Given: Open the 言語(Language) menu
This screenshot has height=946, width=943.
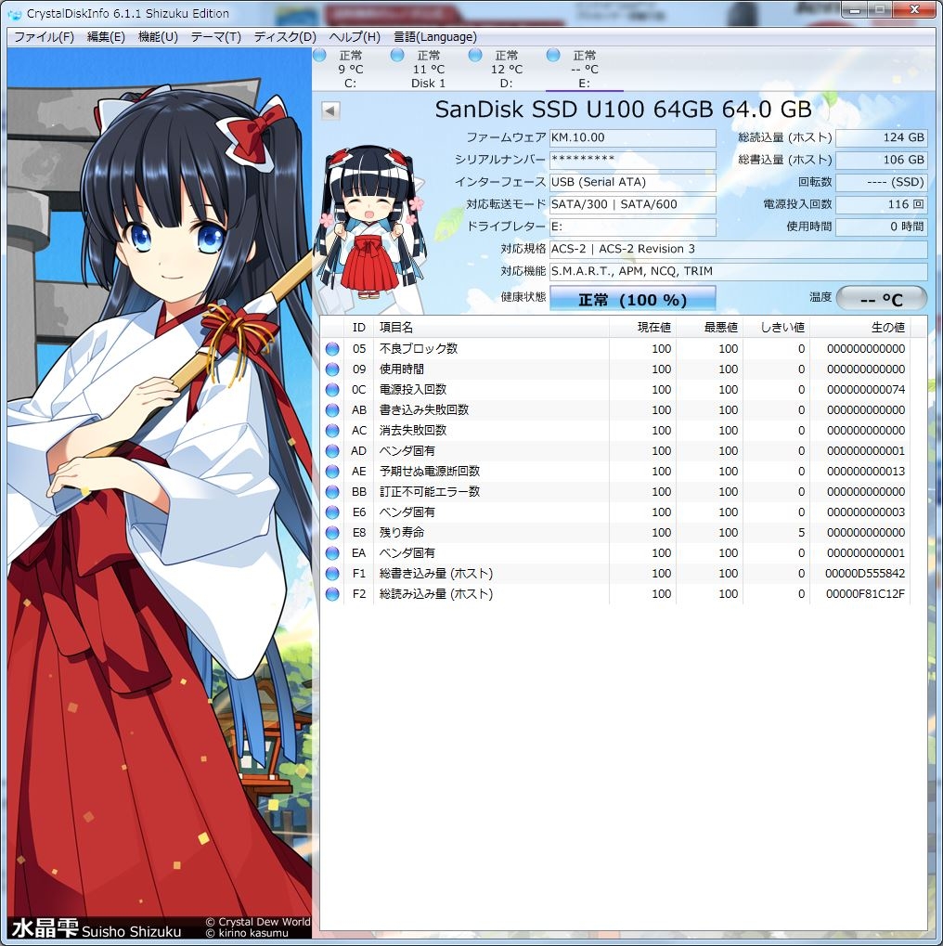Looking at the screenshot, I should [x=435, y=37].
